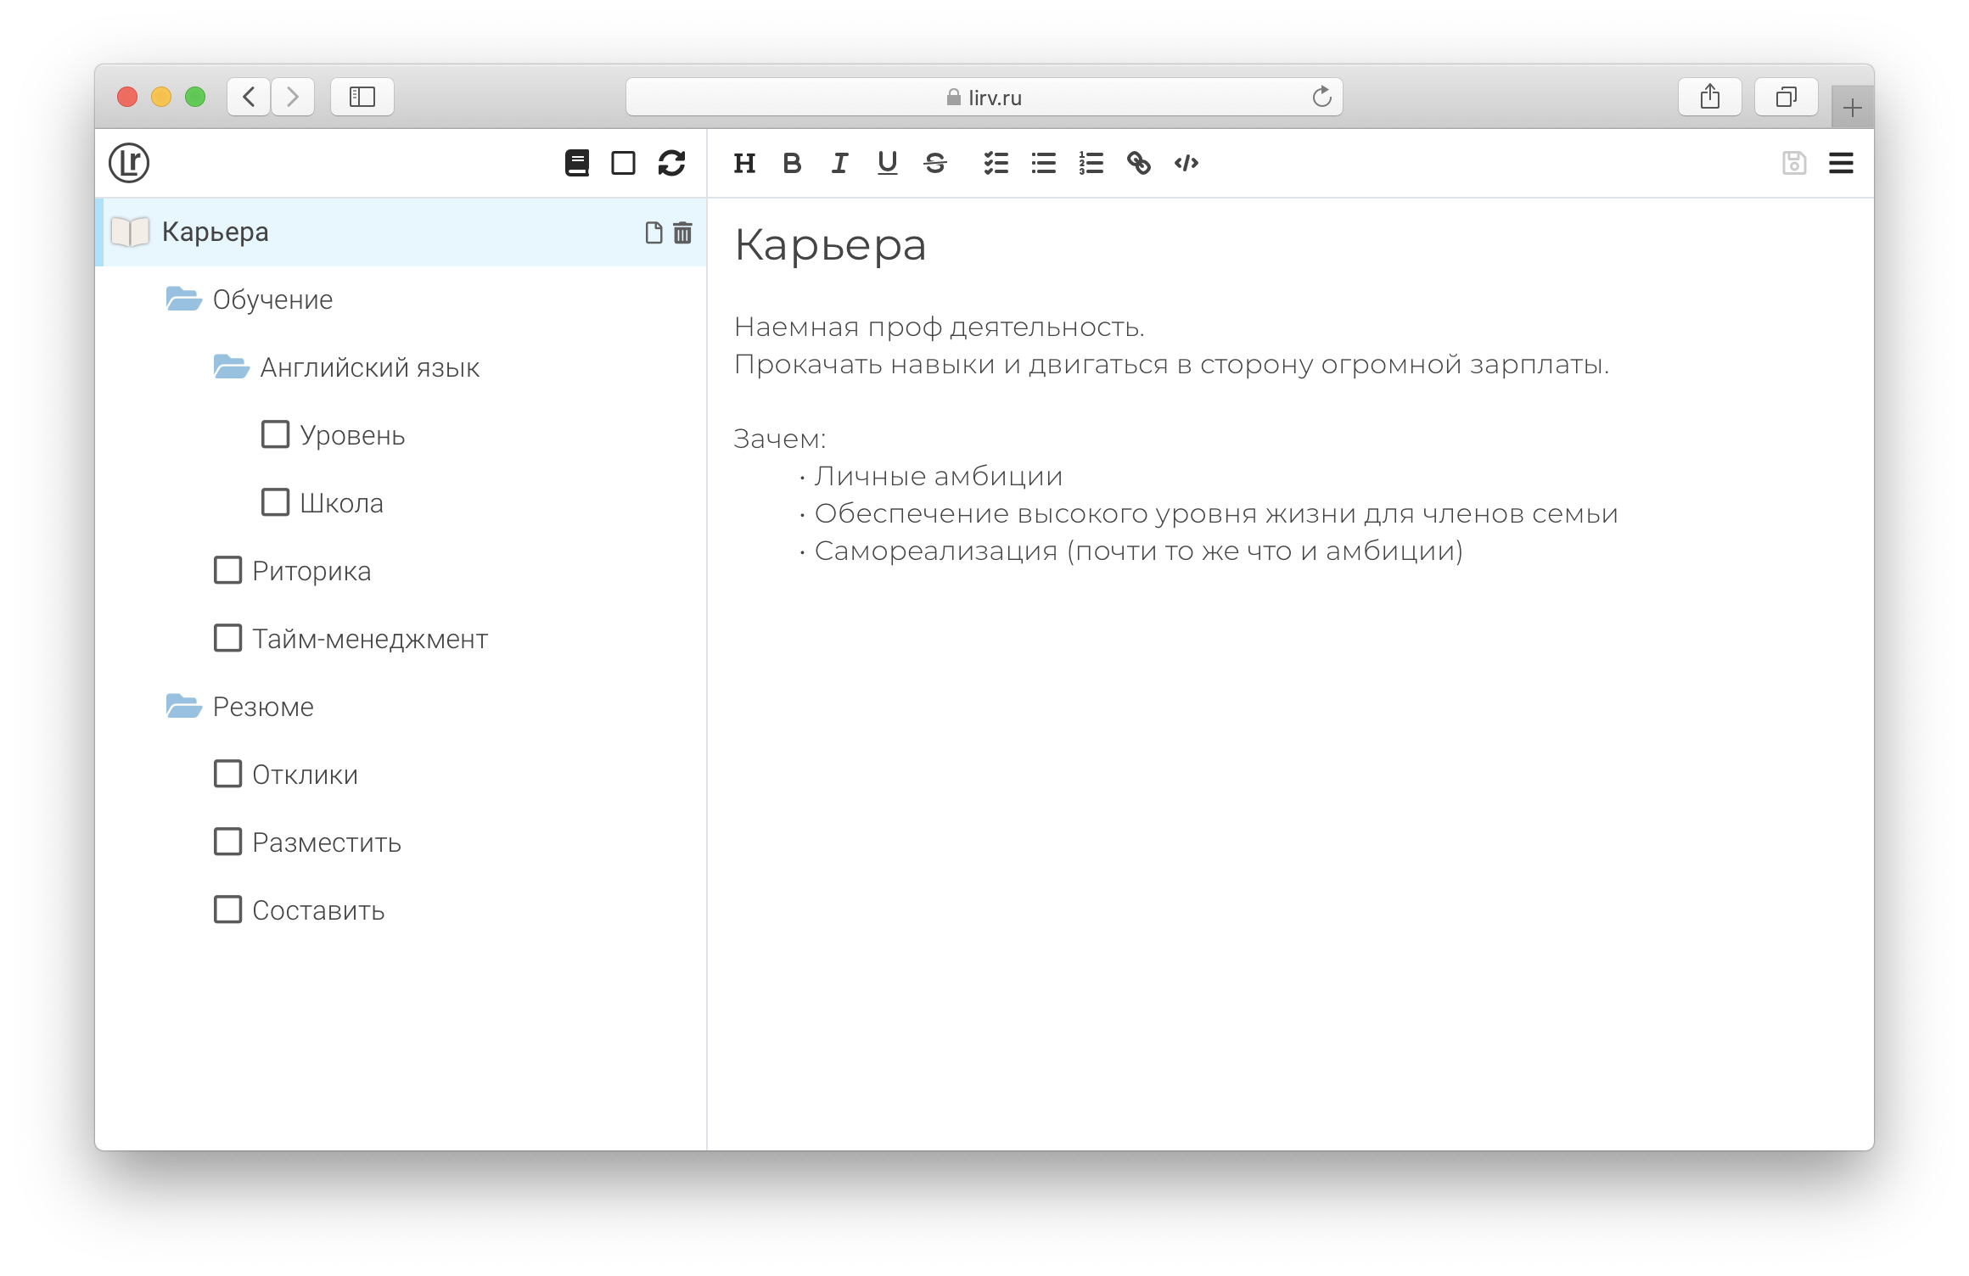Reload the page in the address bar
The height and width of the screenshot is (1276, 1969).
pos(1321,97)
